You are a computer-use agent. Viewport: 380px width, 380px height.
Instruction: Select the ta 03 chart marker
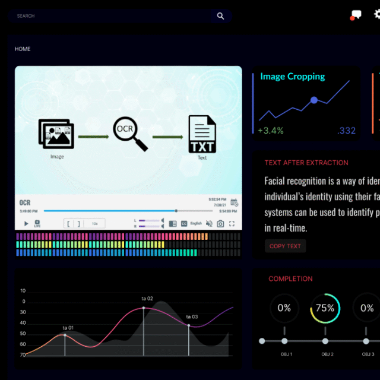click(189, 325)
